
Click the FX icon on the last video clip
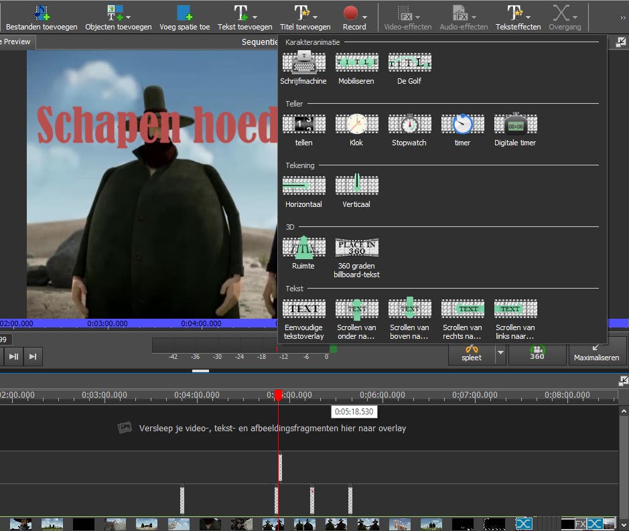coord(581,524)
